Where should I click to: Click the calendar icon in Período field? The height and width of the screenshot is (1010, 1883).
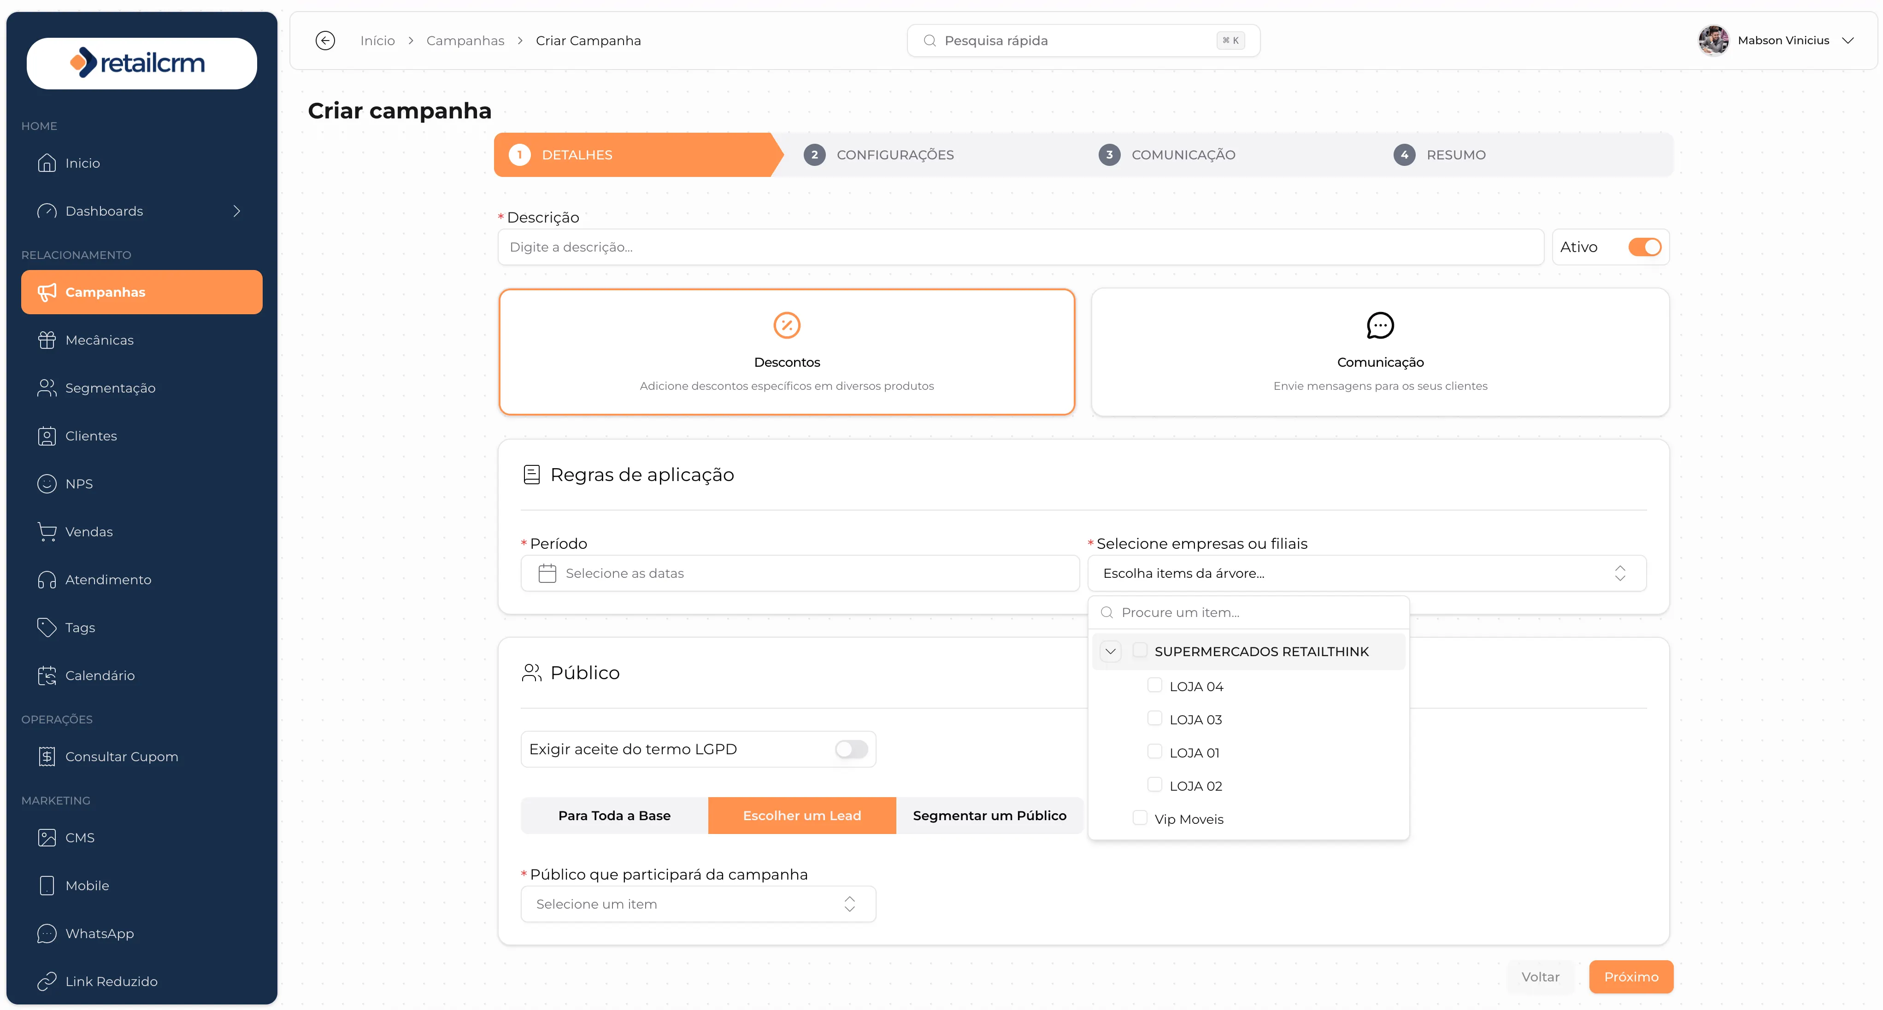point(547,574)
